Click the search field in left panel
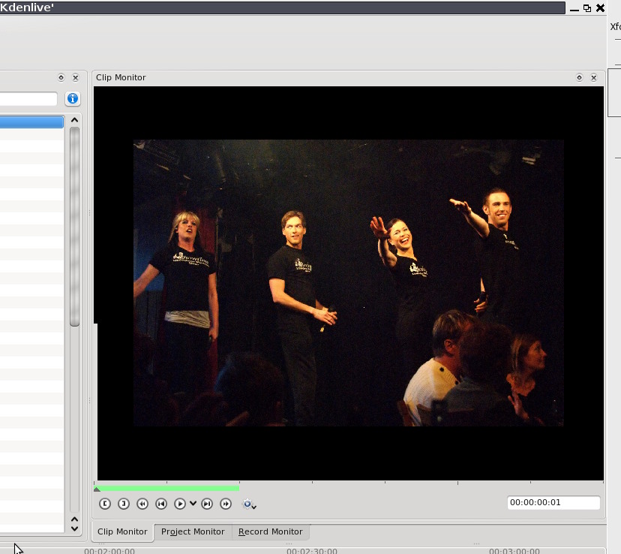621x554 pixels. [x=28, y=98]
